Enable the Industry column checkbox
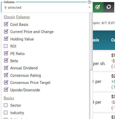This screenshot has width=115, height=119. (x=6, y=113)
